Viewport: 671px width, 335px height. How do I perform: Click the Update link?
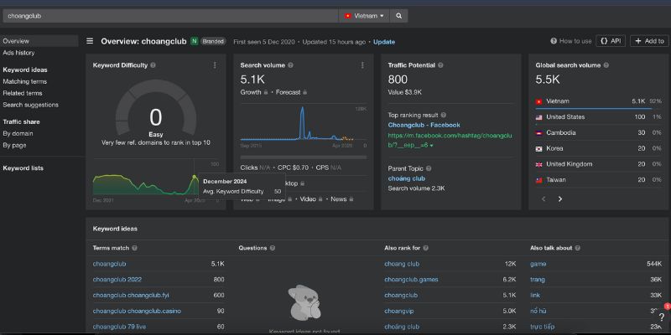(384, 42)
